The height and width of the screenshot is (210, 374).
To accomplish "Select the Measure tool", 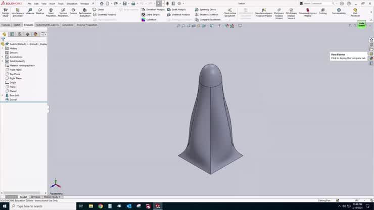I will (30, 11).
